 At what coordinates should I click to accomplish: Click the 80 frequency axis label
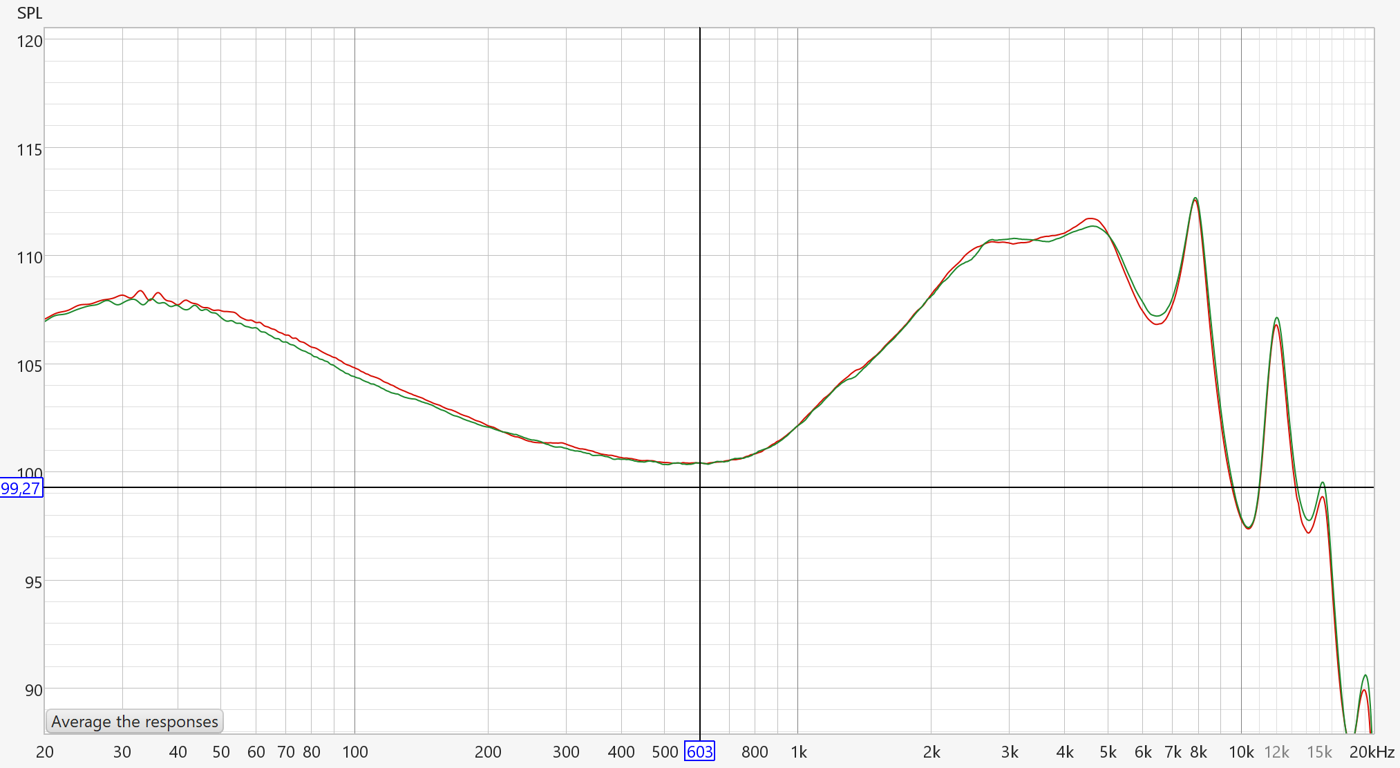click(312, 752)
